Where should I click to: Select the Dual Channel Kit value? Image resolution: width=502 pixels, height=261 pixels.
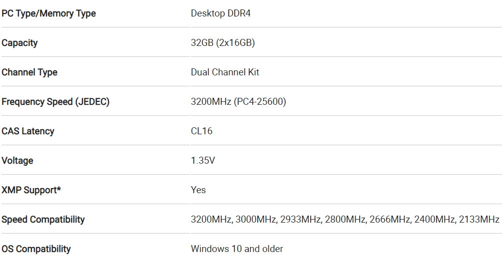tap(225, 72)
